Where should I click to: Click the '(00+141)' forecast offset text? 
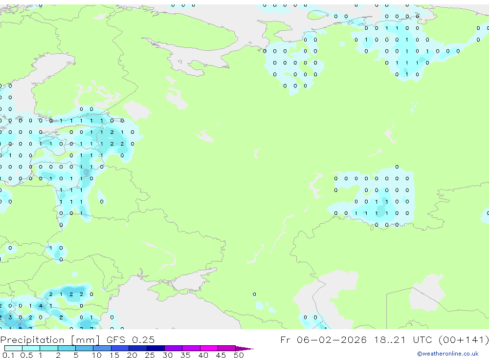[x=464, y=339]
